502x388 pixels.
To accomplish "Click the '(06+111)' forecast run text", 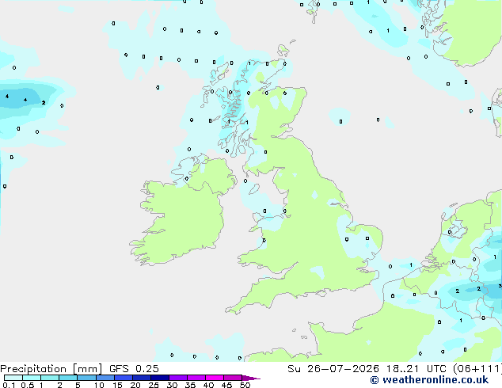I will click(x=477, y=369).
